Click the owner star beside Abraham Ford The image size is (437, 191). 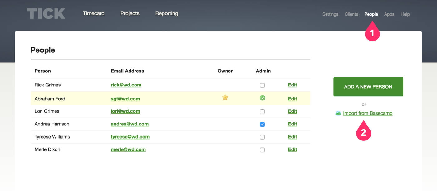tap(225, 98)
